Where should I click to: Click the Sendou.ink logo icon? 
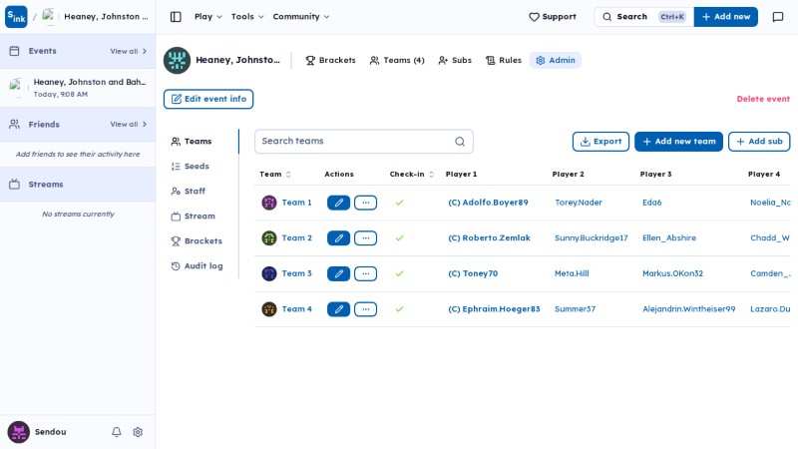[x=16, y=17]
